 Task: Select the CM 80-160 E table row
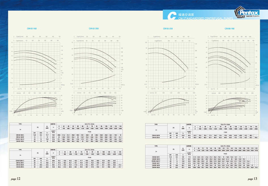coord(156,157)
